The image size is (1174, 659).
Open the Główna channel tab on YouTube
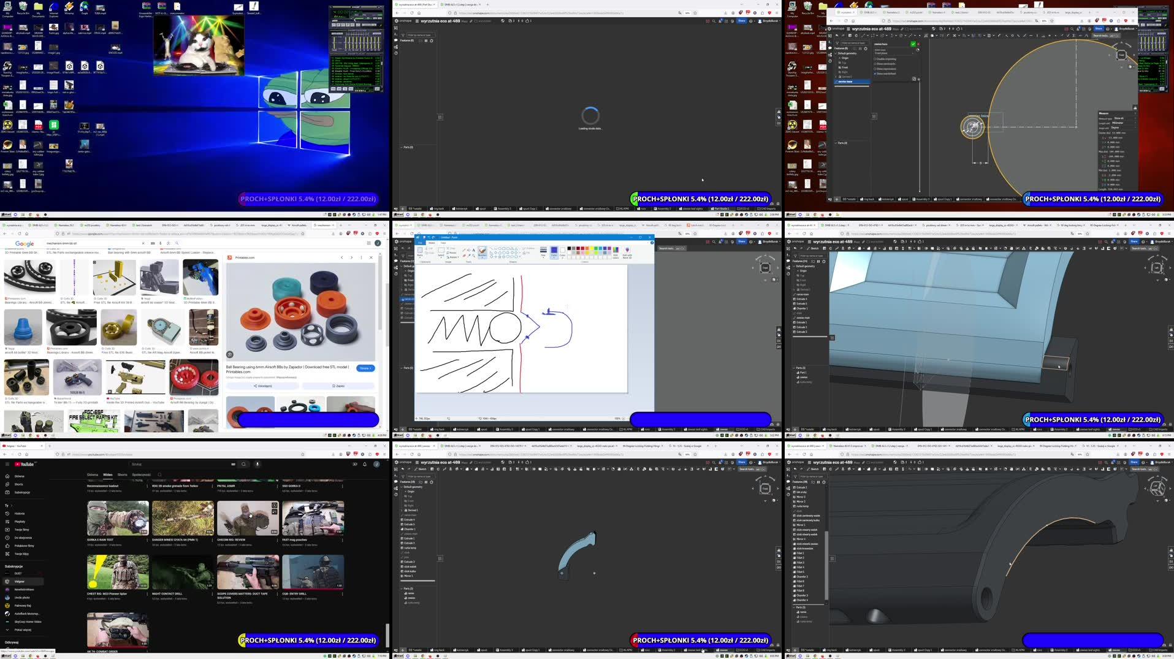(93, 474)
